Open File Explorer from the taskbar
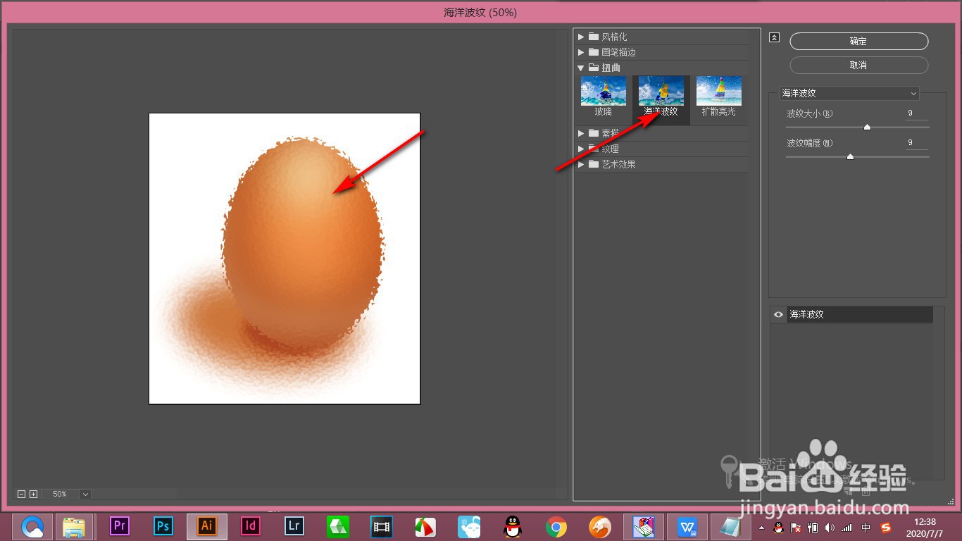This screenshot has width=962, height=541. (x=75, y=526)
